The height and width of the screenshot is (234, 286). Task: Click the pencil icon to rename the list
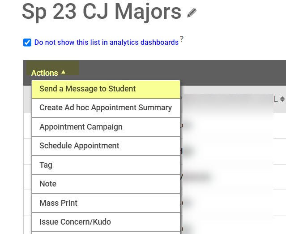(192, 13)
